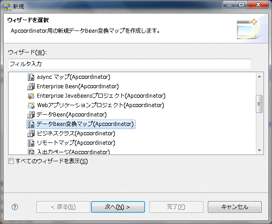Click the 新規 window title icon
272x224 pixels.
click(x=7, y=6)
